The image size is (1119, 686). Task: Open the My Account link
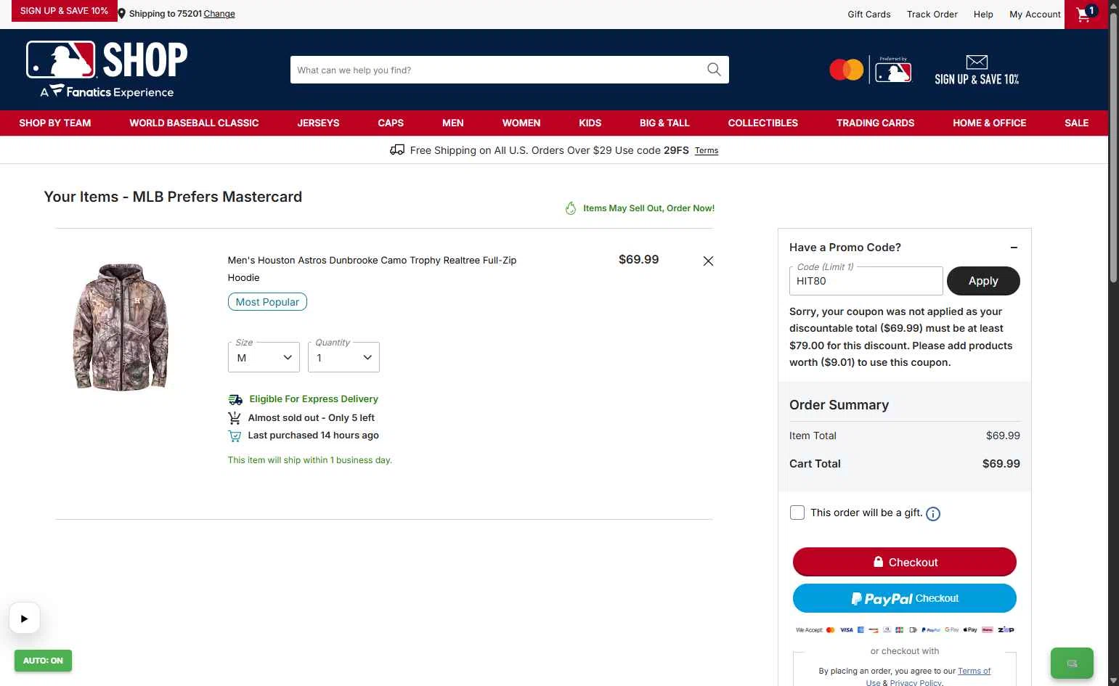[x=1035, y=14]
